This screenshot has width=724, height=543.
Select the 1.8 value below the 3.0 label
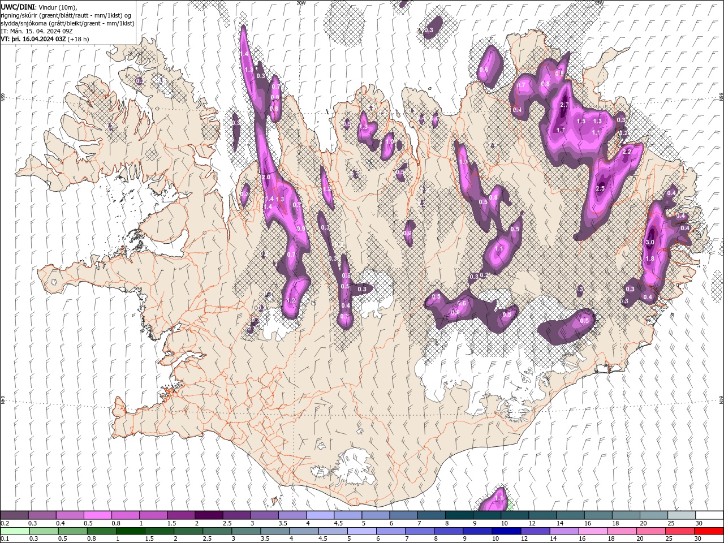click(x=650, y=259)
